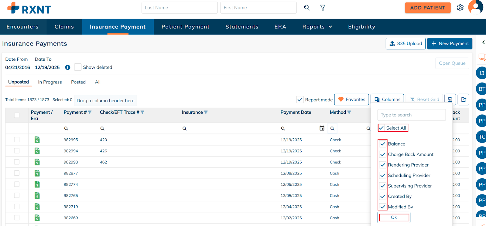The image size is (486, 226).
Task: Click the search magnifier icon in header
Action: click(307, 8)
